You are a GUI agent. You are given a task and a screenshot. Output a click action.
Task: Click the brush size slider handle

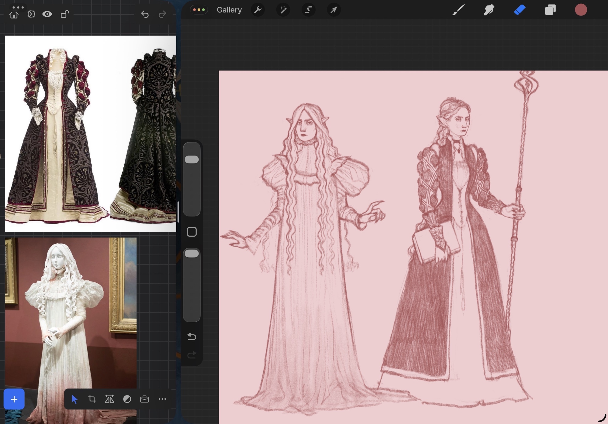192,159
